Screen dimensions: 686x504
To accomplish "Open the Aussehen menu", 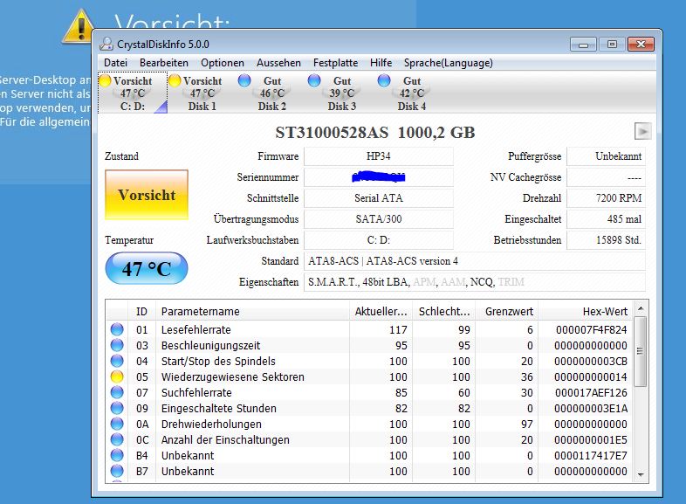I will (278, 63).
